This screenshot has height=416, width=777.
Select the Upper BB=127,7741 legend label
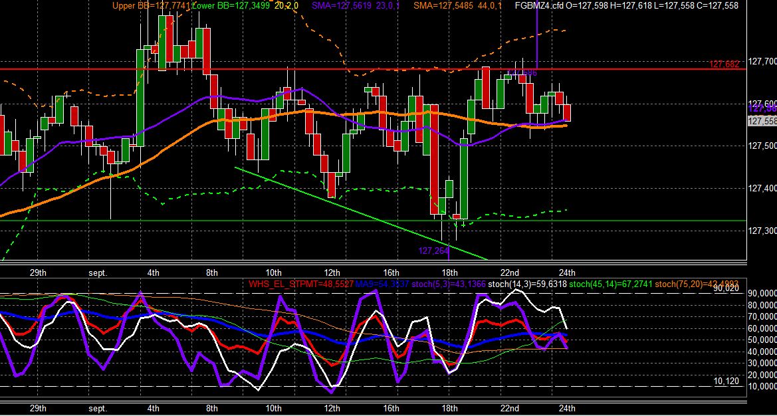click(x=151, y=6)
